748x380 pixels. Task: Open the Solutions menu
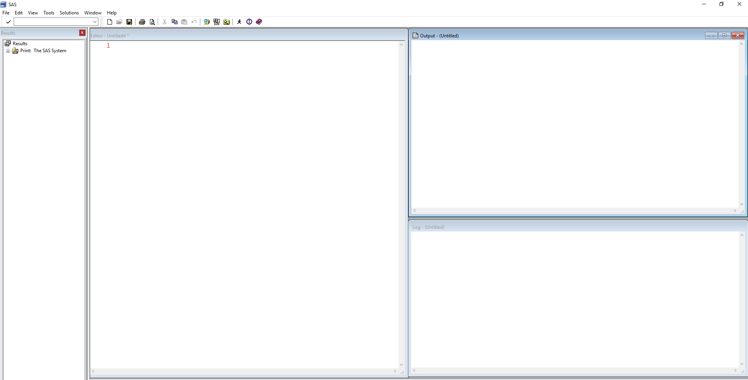[69, 12]
